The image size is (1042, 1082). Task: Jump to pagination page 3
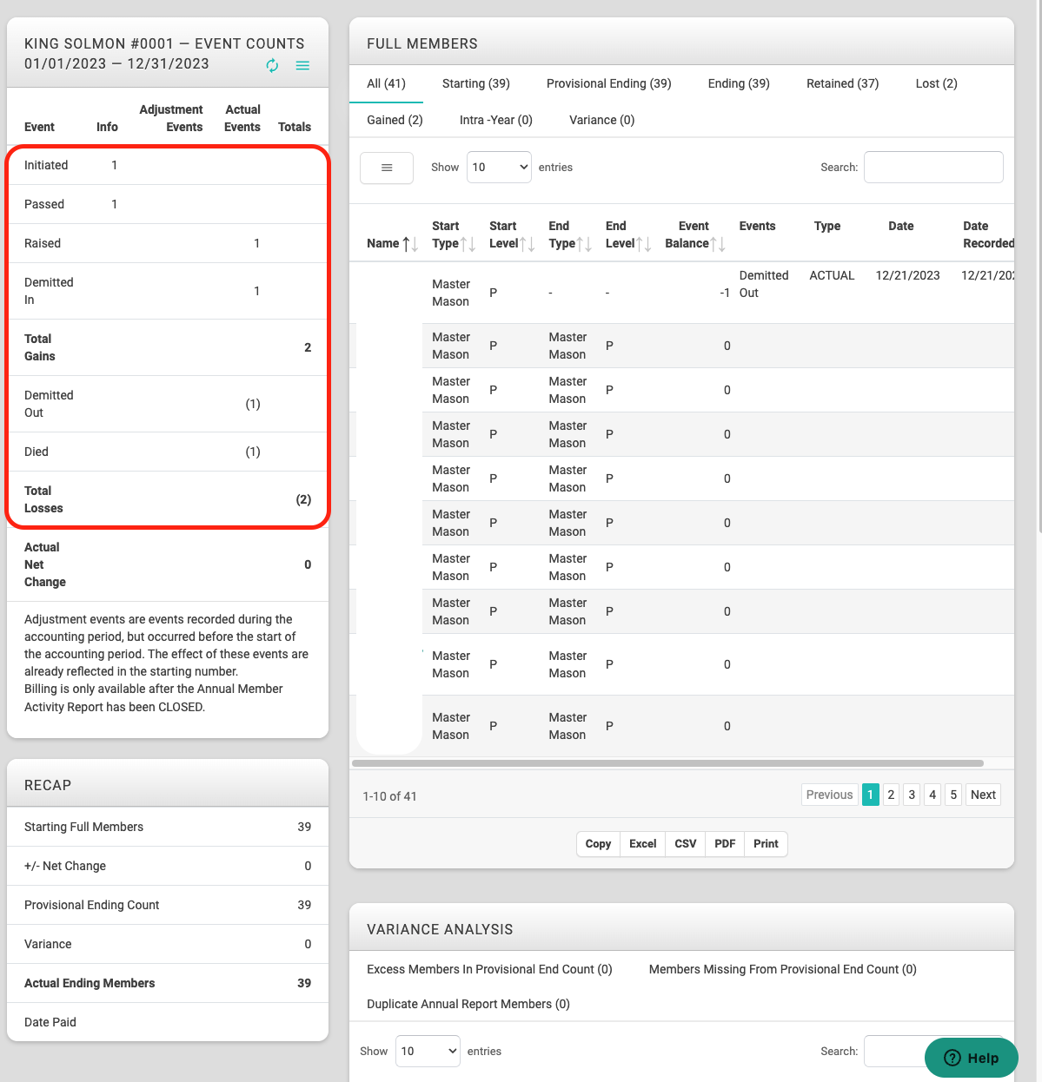click(x=912, y=795)
